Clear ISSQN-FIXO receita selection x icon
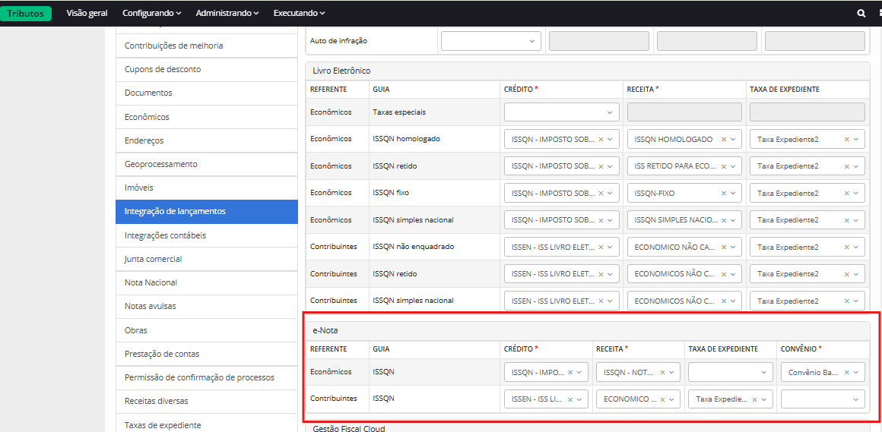The height and width of the screenshot is (432, 882). [x=723, y=193]
